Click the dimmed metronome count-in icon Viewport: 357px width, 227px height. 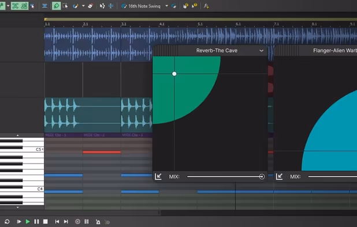pyautogui.click(x=107, y=222)
